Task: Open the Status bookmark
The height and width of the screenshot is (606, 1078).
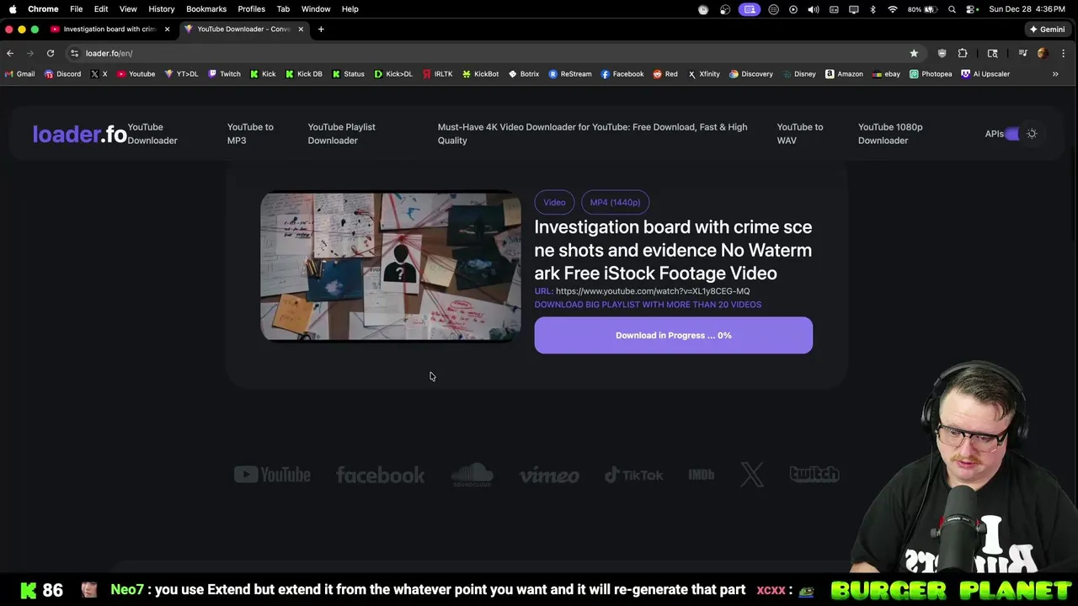Action: 348,74
